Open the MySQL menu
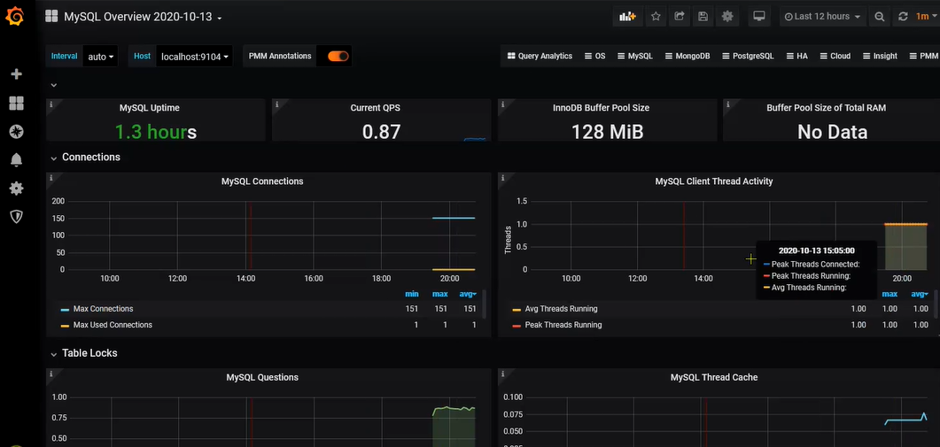Image resolution: width=940 pixels, height=447 pixels. point(635,56)
